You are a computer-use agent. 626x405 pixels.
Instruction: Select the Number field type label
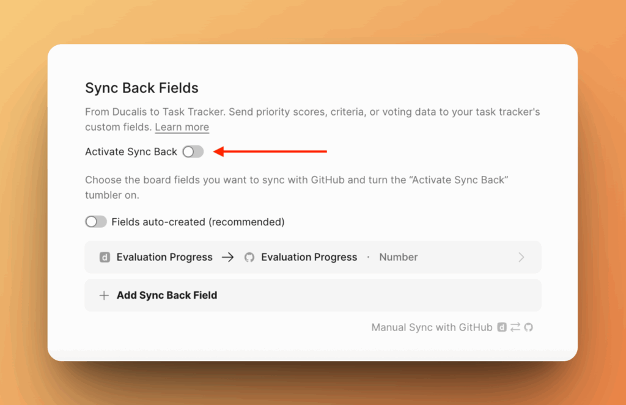coord(399,257)
